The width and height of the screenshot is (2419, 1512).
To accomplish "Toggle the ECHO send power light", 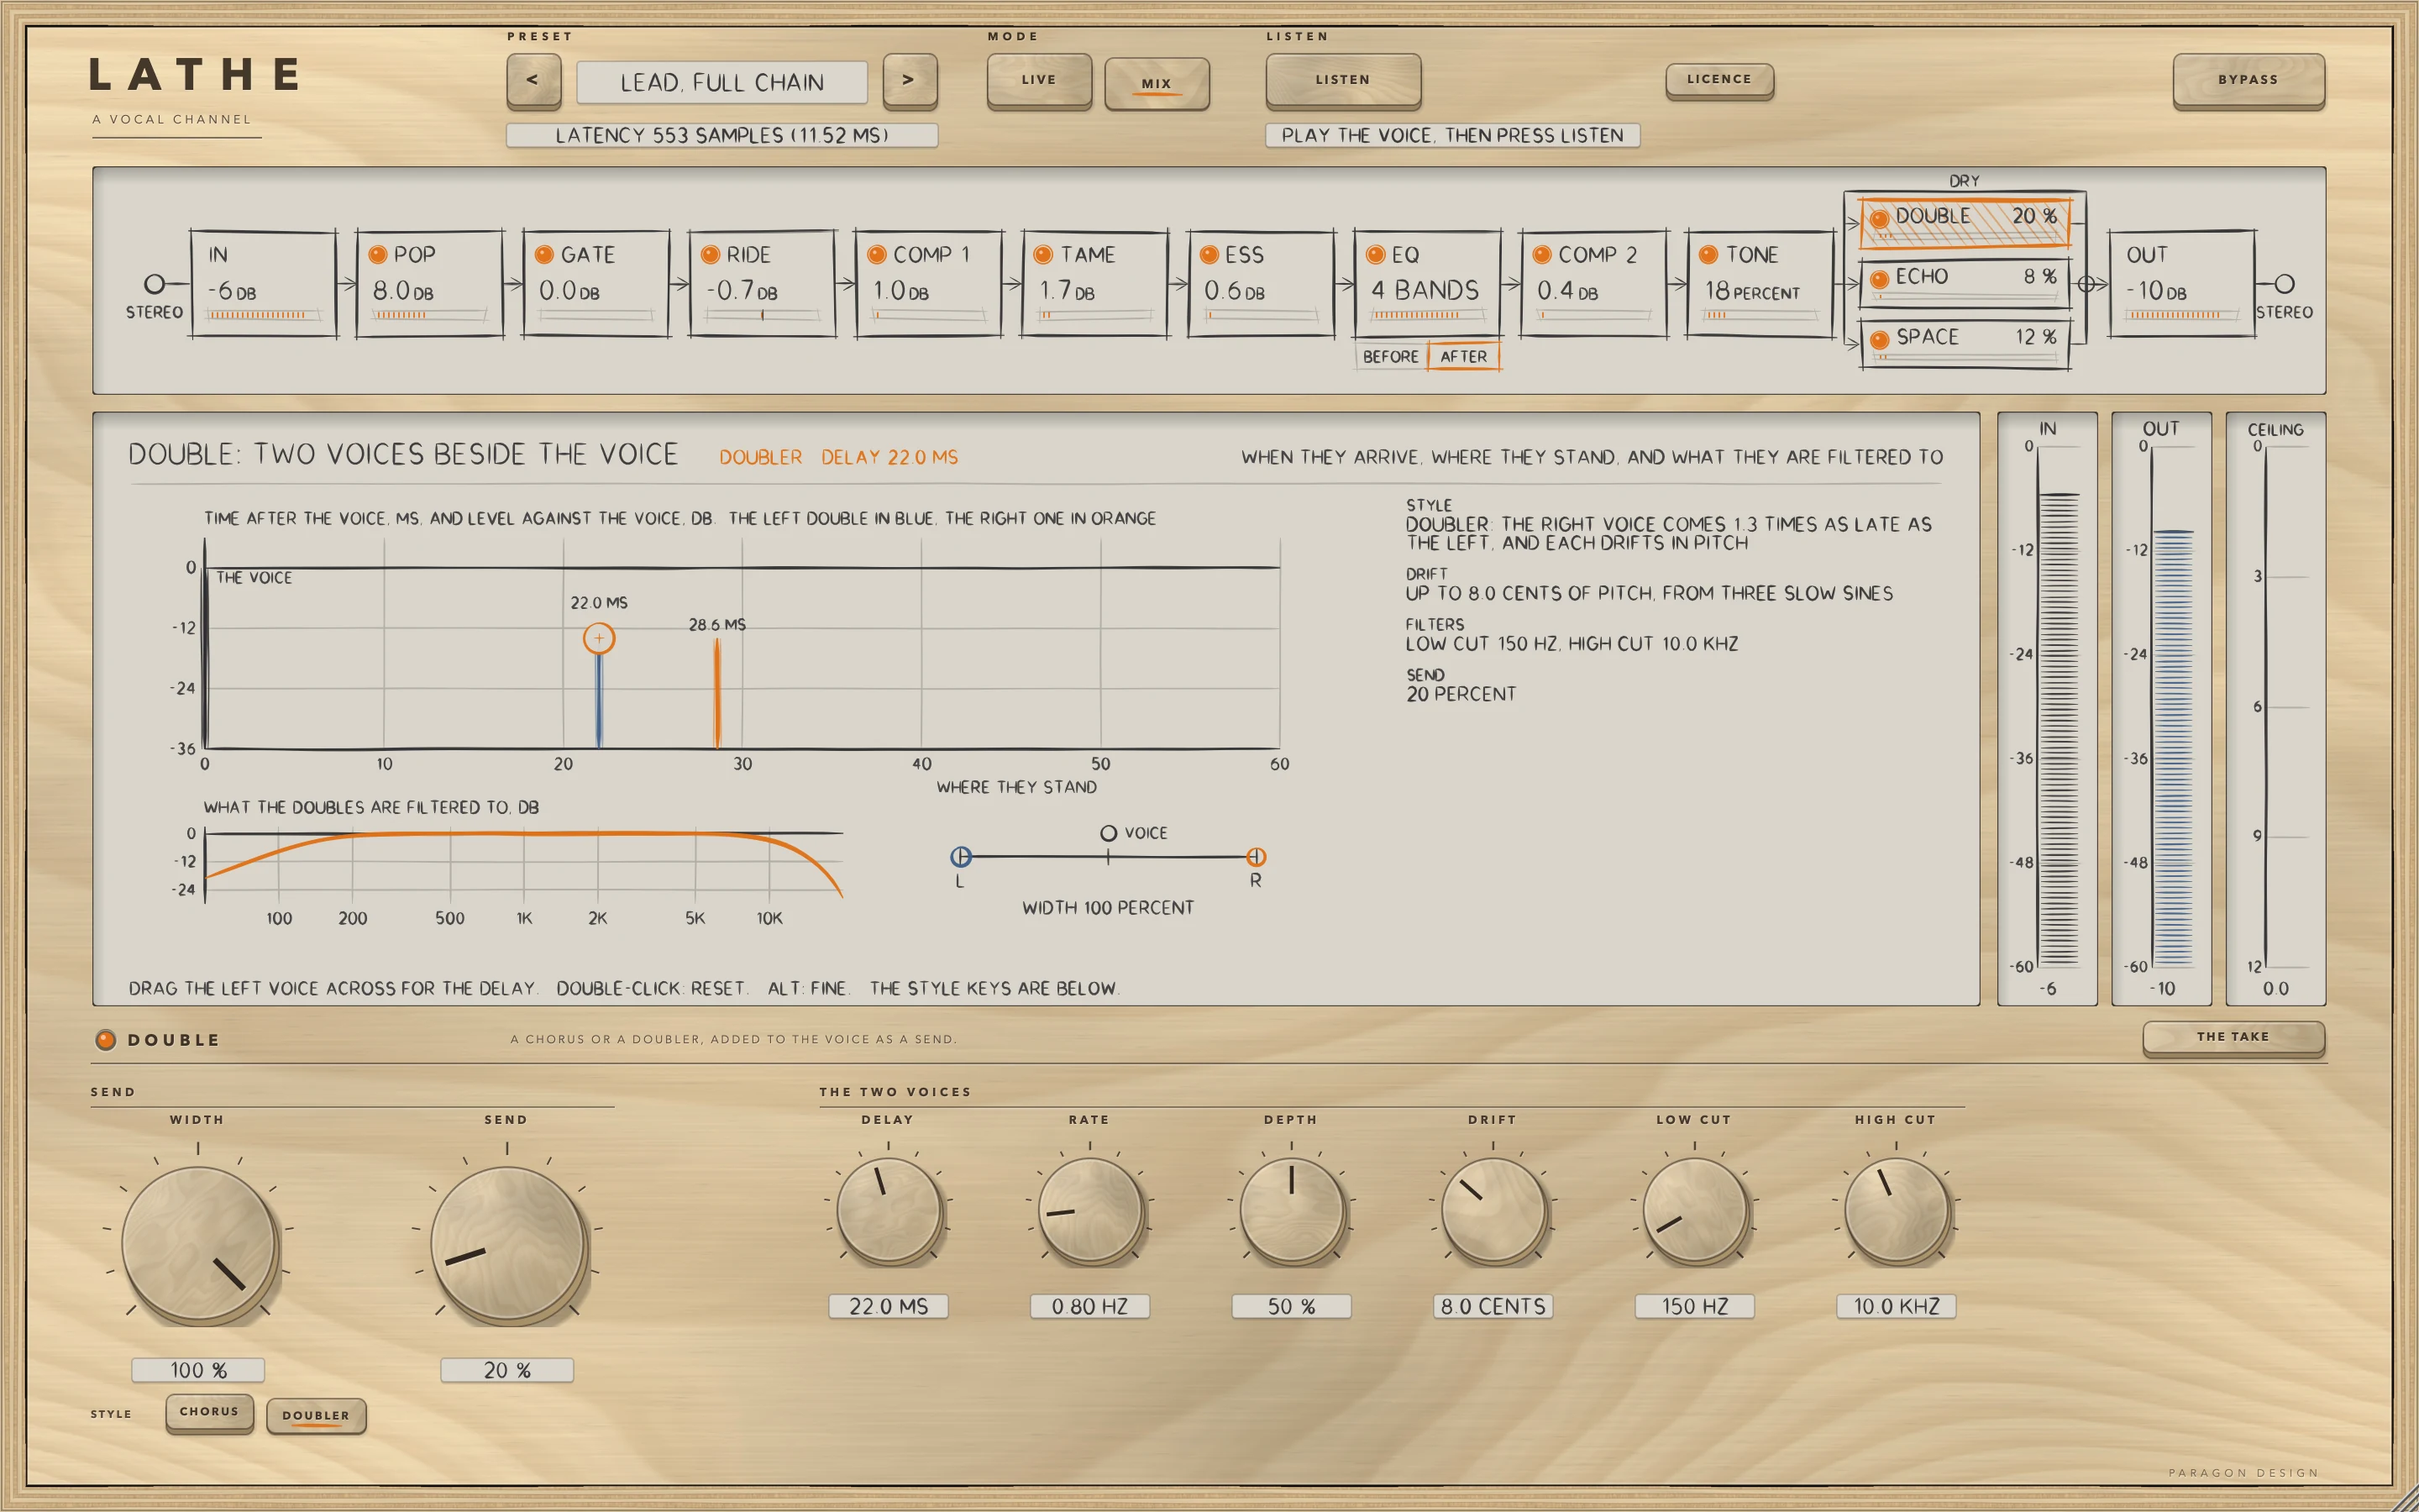I will 1879,279.
